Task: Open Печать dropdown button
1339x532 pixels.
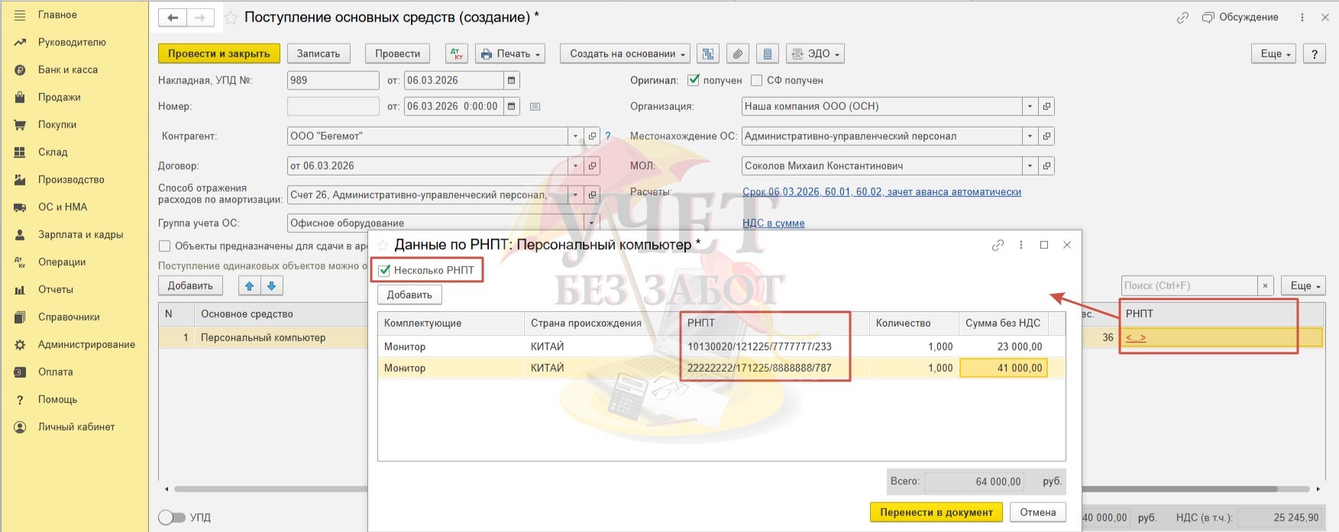Action: [510, 53]
